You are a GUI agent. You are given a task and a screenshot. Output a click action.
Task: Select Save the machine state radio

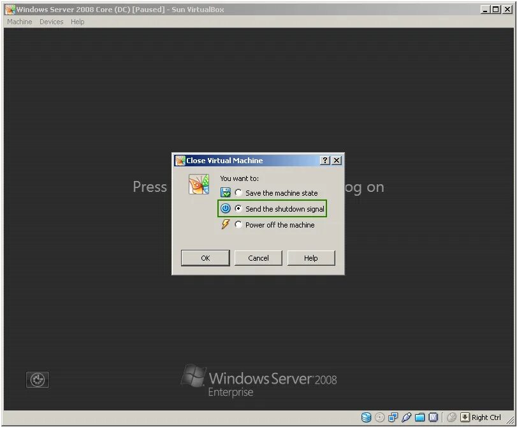[x=238, y=192]
